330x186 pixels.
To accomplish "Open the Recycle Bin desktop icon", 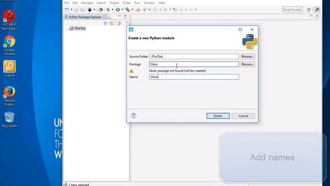I will 9,119.
